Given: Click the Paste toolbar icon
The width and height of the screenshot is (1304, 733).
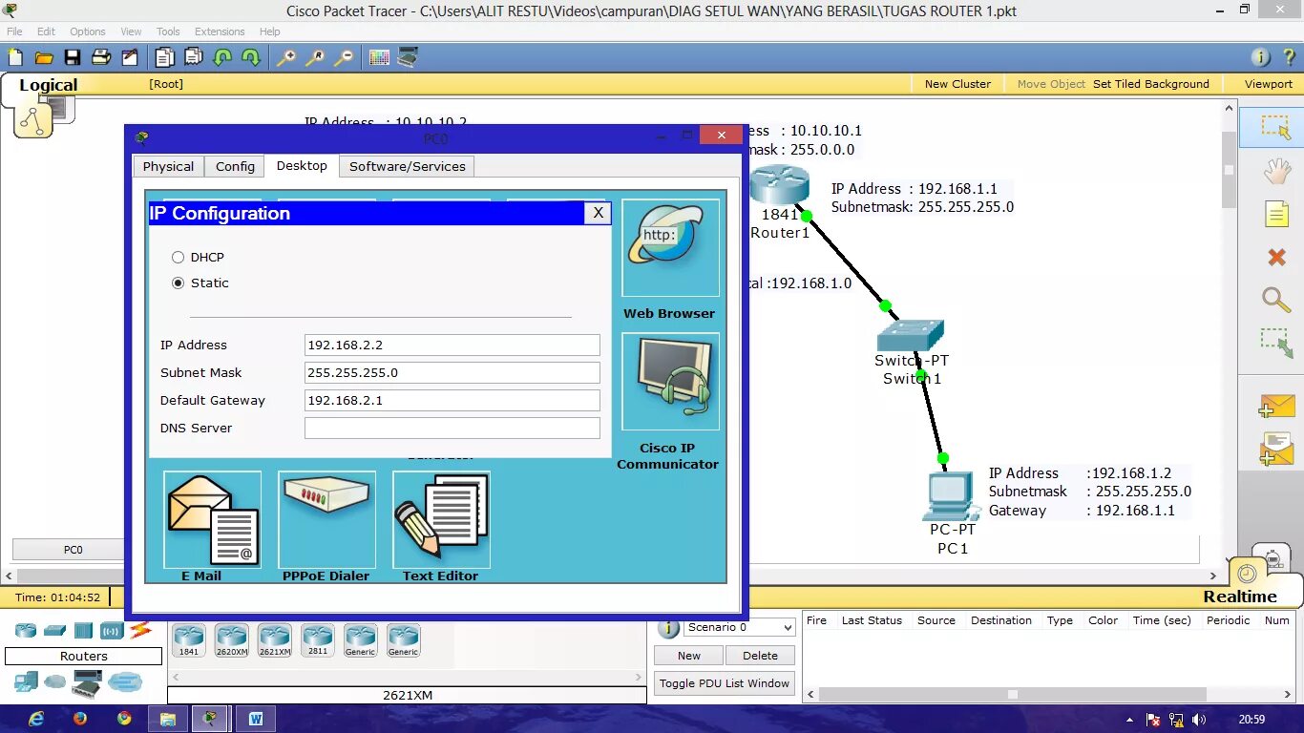Looking at the screenshot, I should [x=194, y=57].
